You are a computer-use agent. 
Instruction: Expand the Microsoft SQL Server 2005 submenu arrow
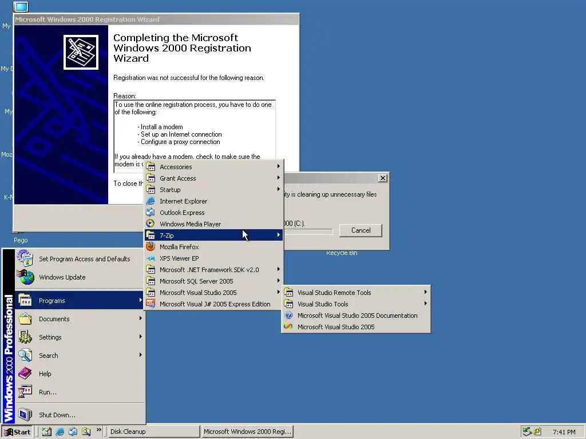point(279,280)
